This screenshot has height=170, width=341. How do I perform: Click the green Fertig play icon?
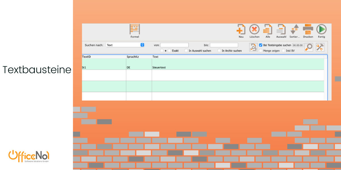(x=321, y=29)
